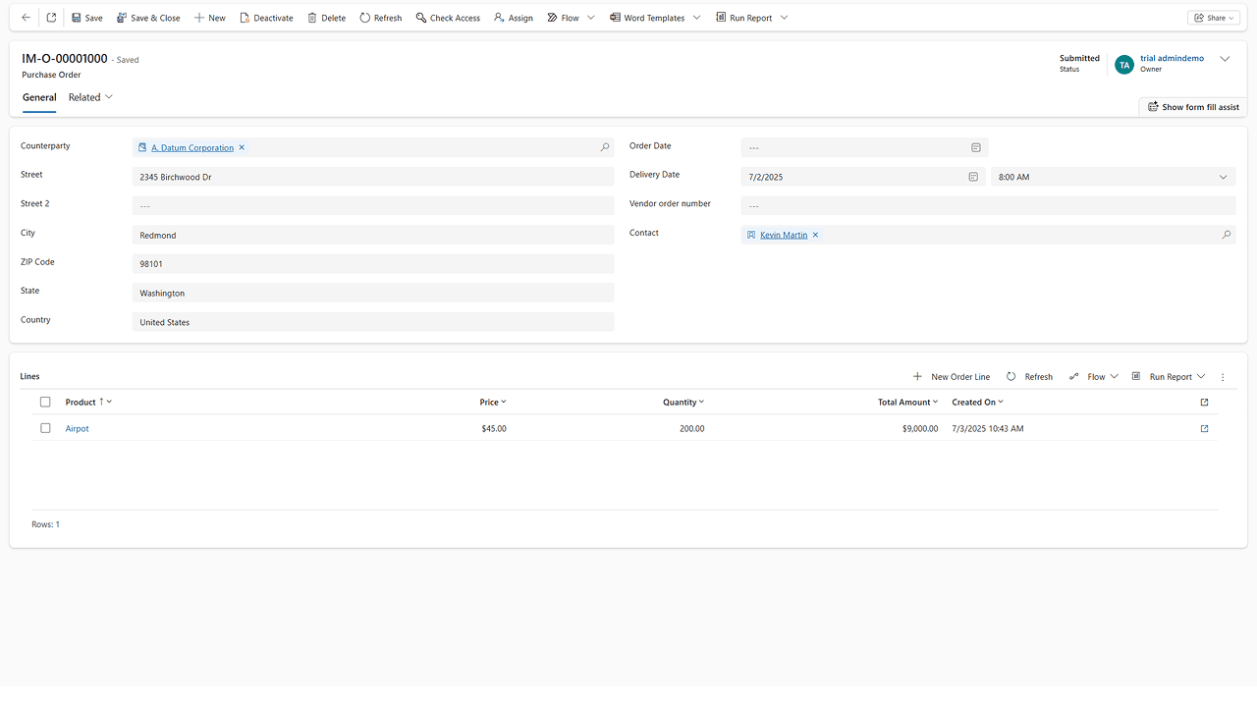The width and height of the screenshot is (1257, 707).
Task: Open the Airpot row in a new window
Action: [x=1204, y=428]
